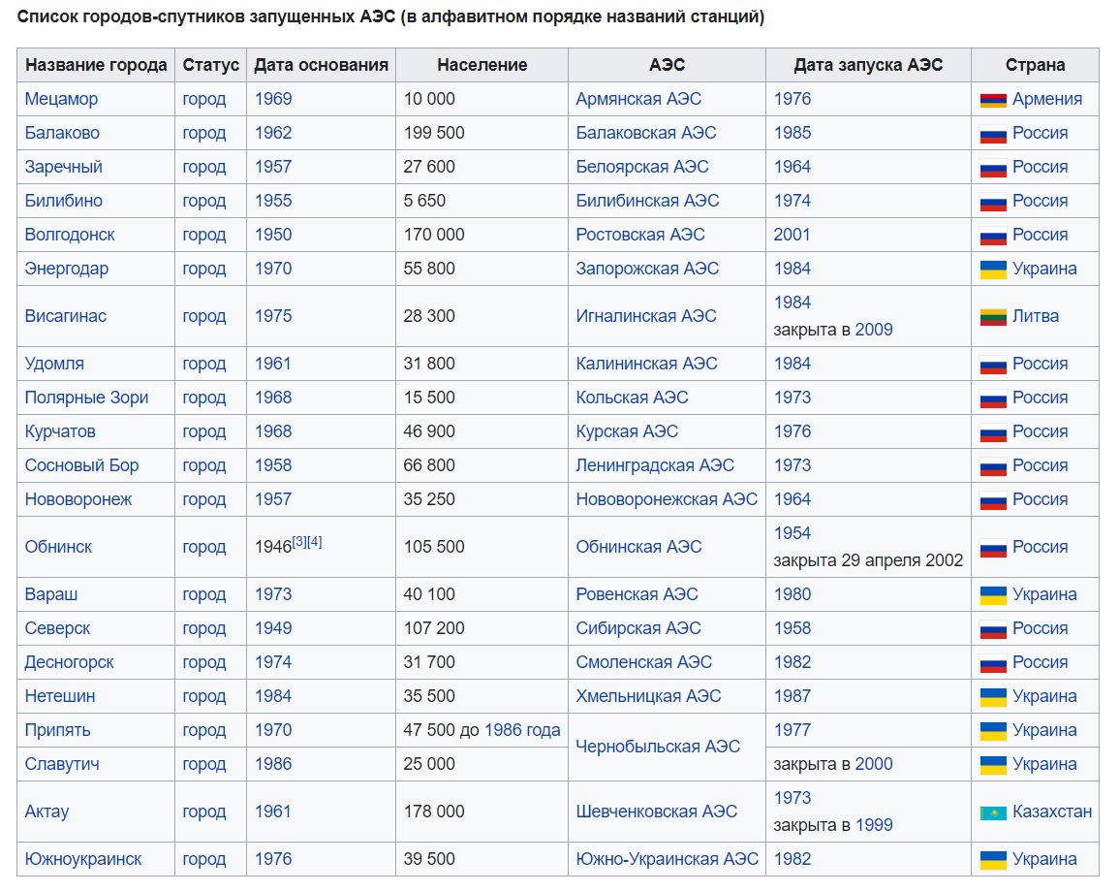
Task: Click the Armenia flag icon in Мецамор row
Action: (993, 100)
